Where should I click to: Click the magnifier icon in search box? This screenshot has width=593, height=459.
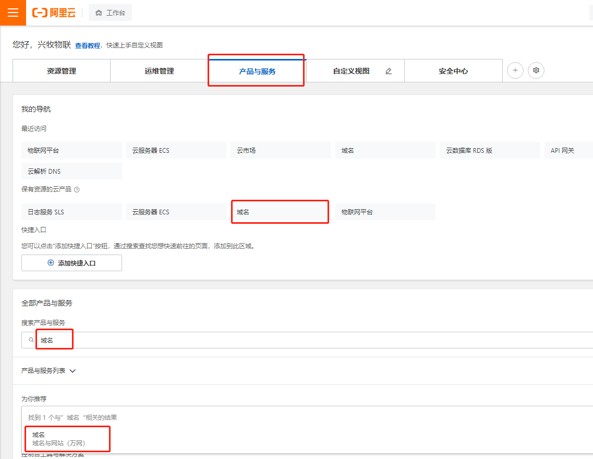click(31, 340)
